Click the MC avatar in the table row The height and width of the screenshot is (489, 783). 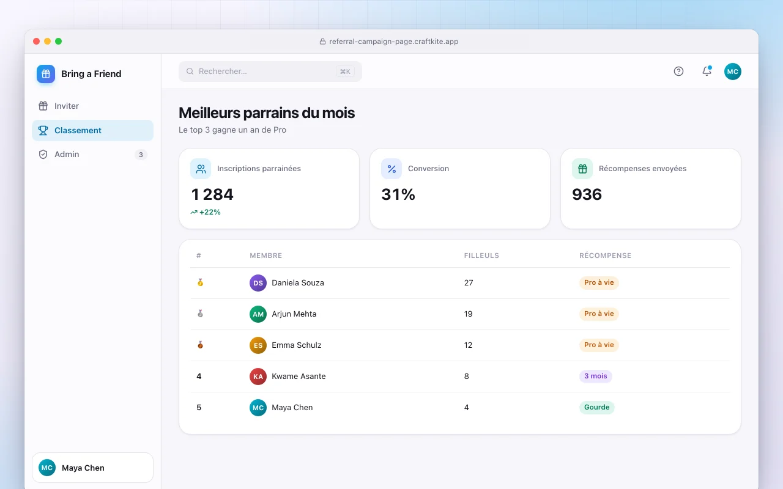point(258,408)
